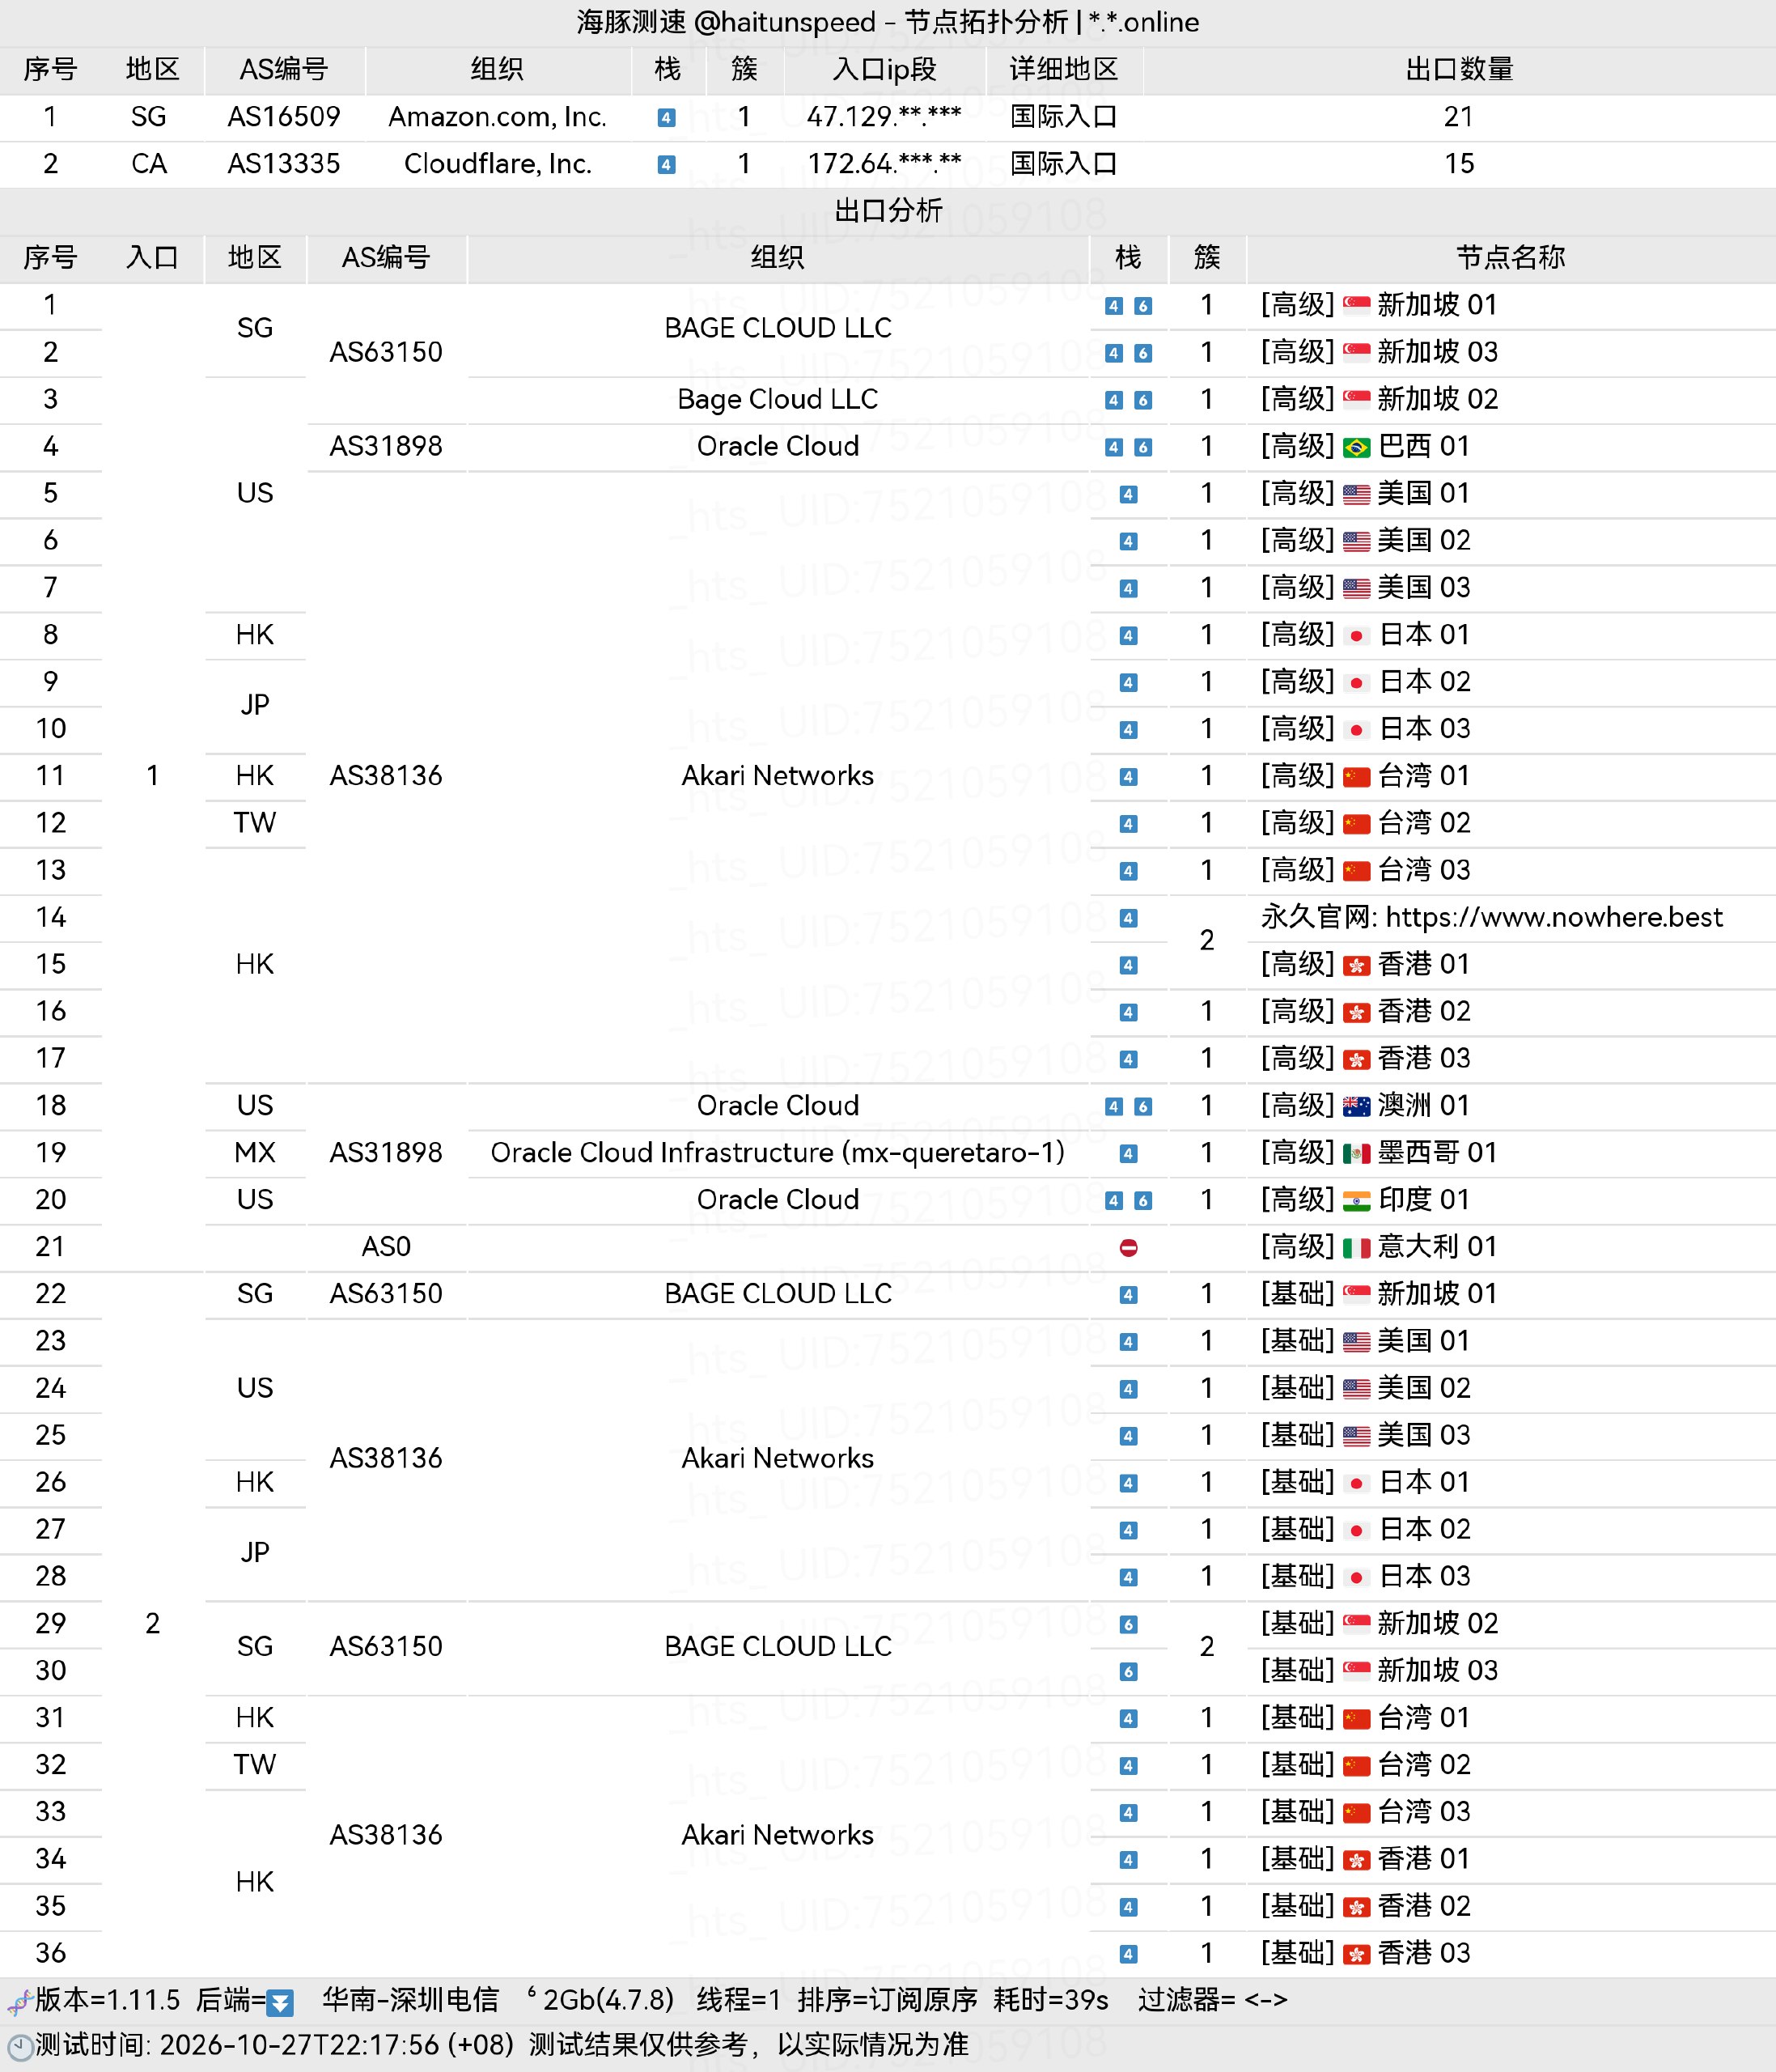
Task: Click the India flag beside 印度 01
Action: click(1356, 1200)
